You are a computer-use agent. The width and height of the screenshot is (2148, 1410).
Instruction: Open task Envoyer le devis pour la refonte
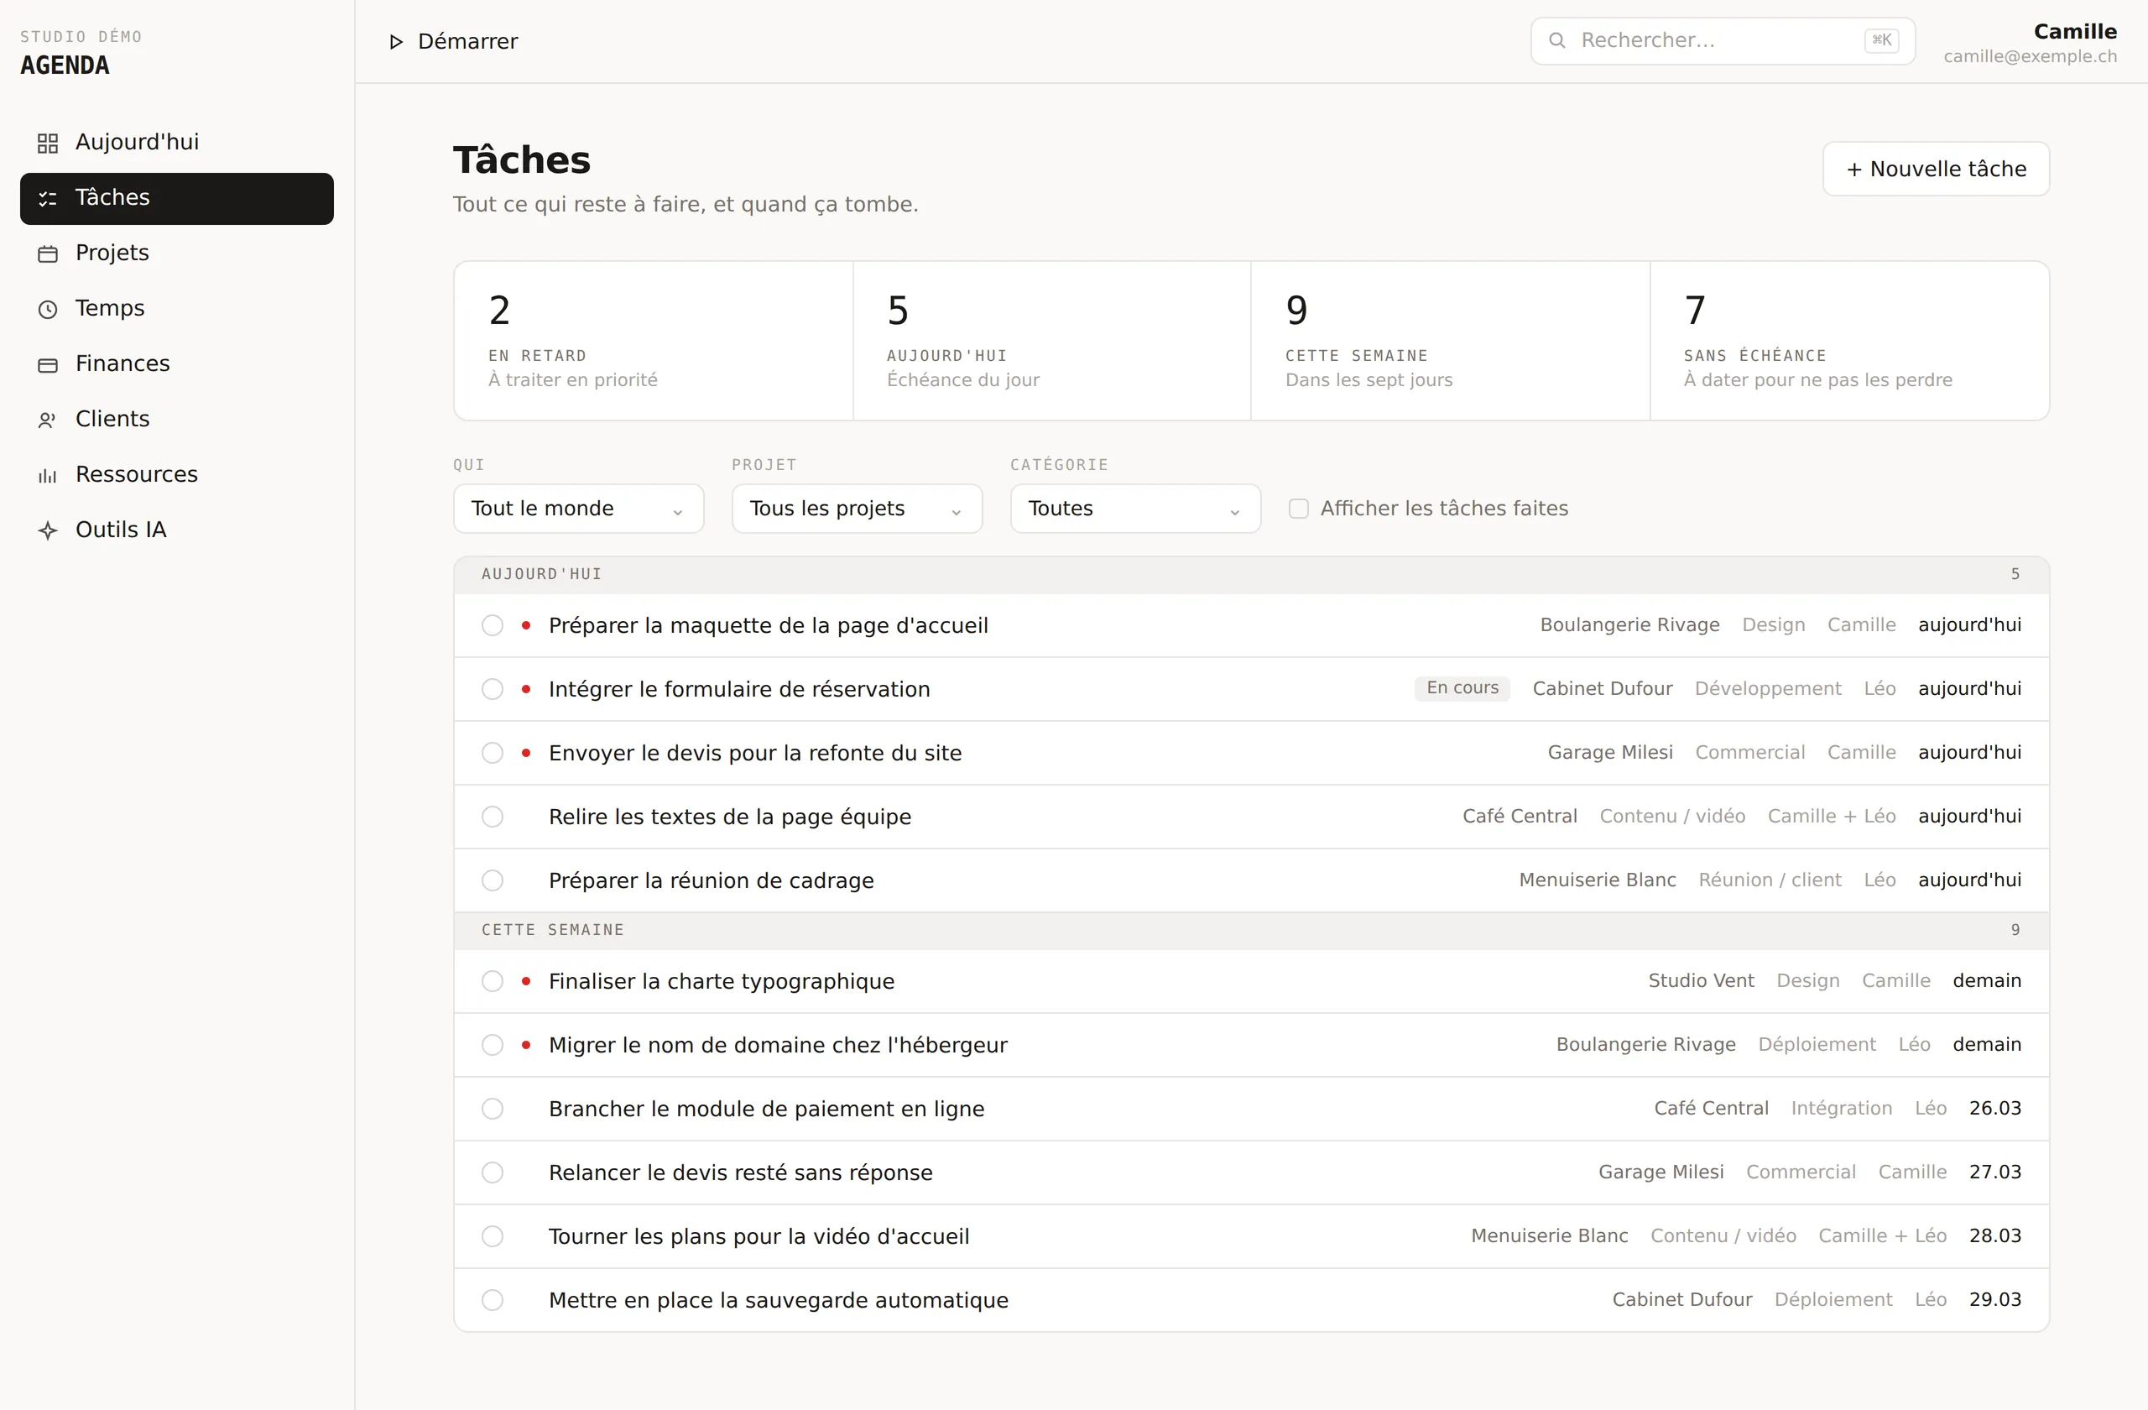755,753
